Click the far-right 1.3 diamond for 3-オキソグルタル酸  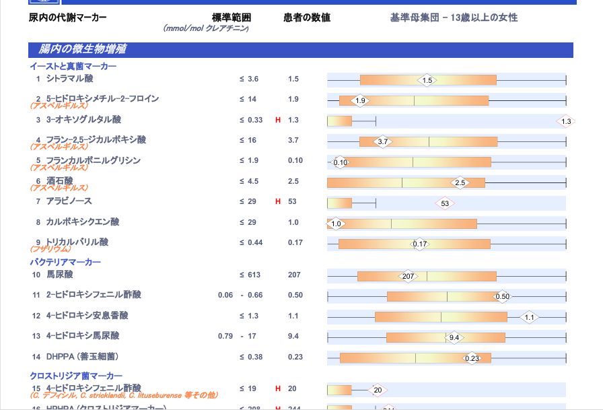pyautogui.click(x=566, y=121)
